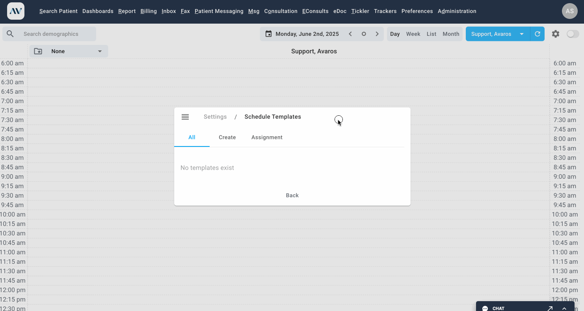Jump to today circle icon

tap(364, 34)
